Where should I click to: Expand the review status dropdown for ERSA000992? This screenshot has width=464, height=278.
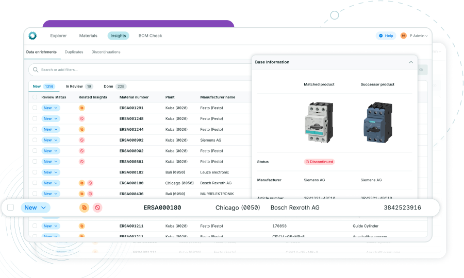51,140
